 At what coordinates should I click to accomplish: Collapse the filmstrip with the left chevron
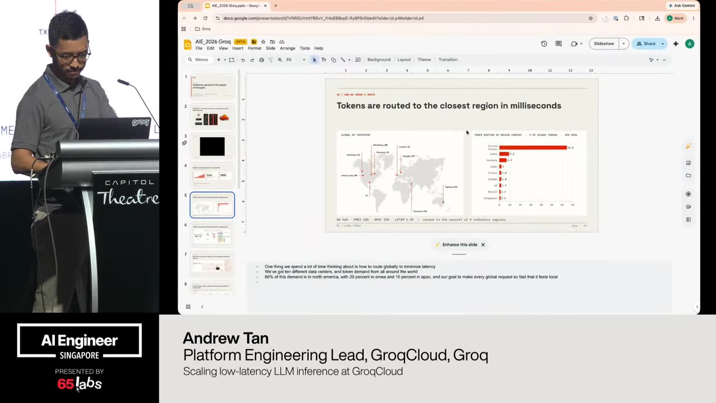pyautogui.click(x=202, y=307)
